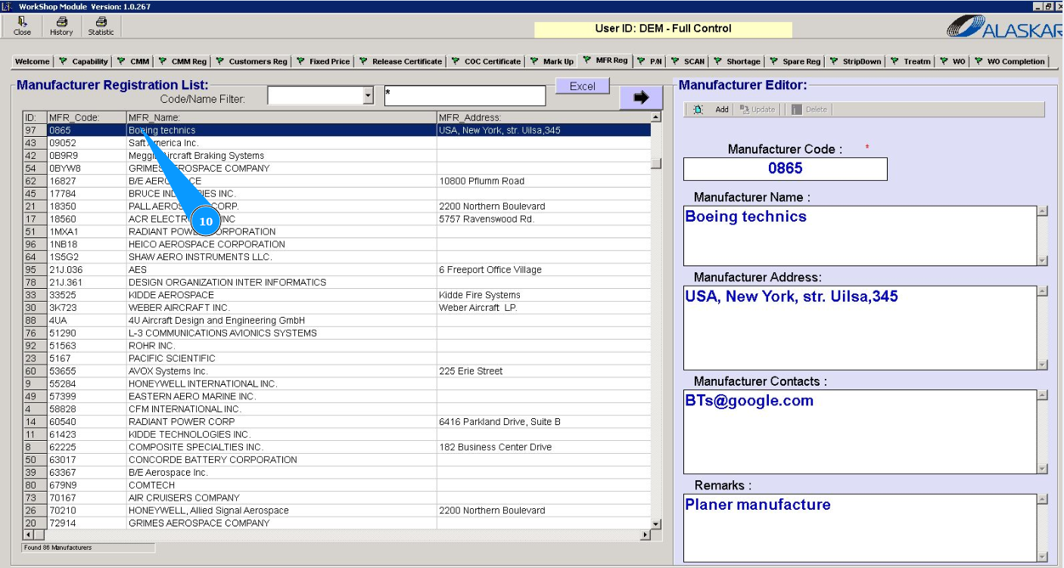
Task: Select the AIR CRUISERS COMPANY row
Action: pyautogui.click(x=337, y=498)
